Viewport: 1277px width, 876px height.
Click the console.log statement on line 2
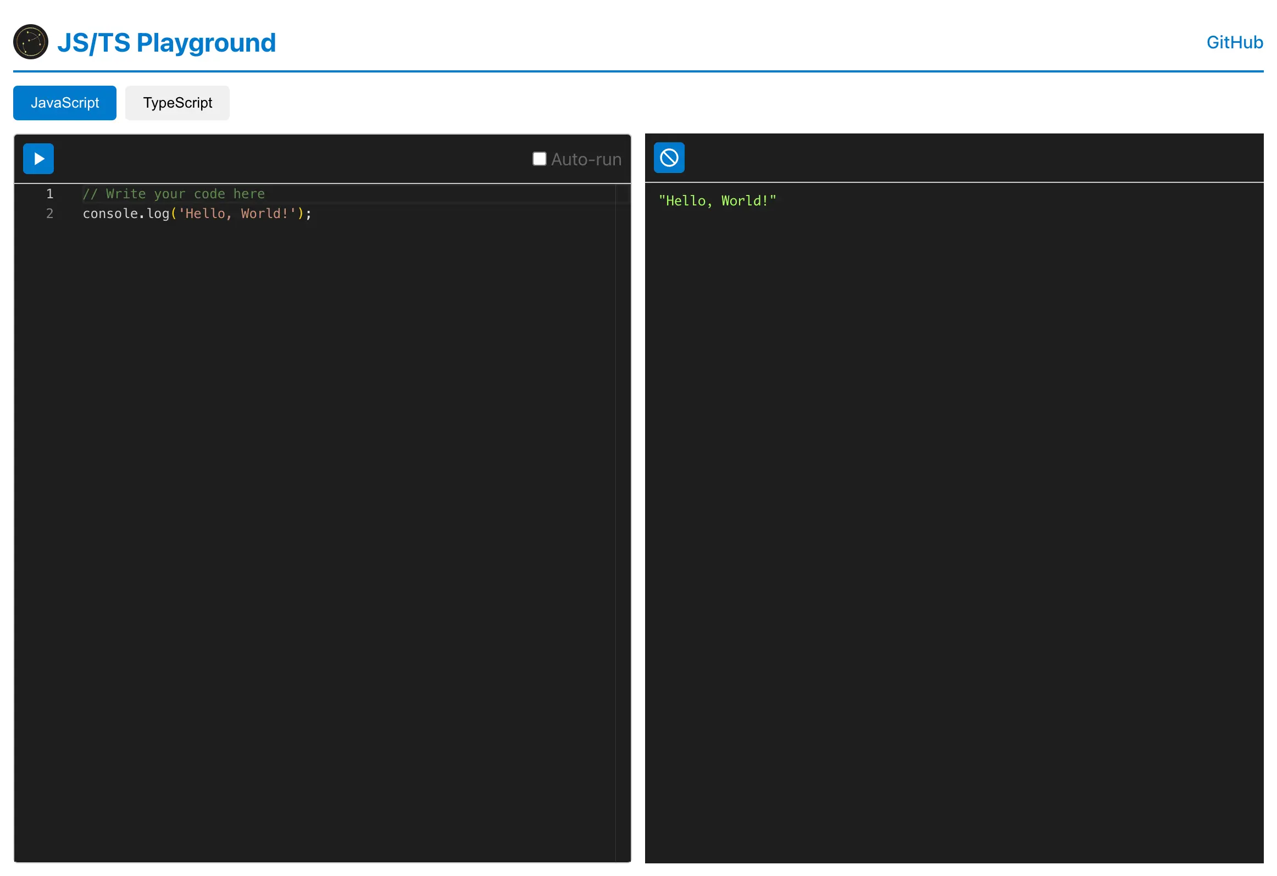click(196, 214)
